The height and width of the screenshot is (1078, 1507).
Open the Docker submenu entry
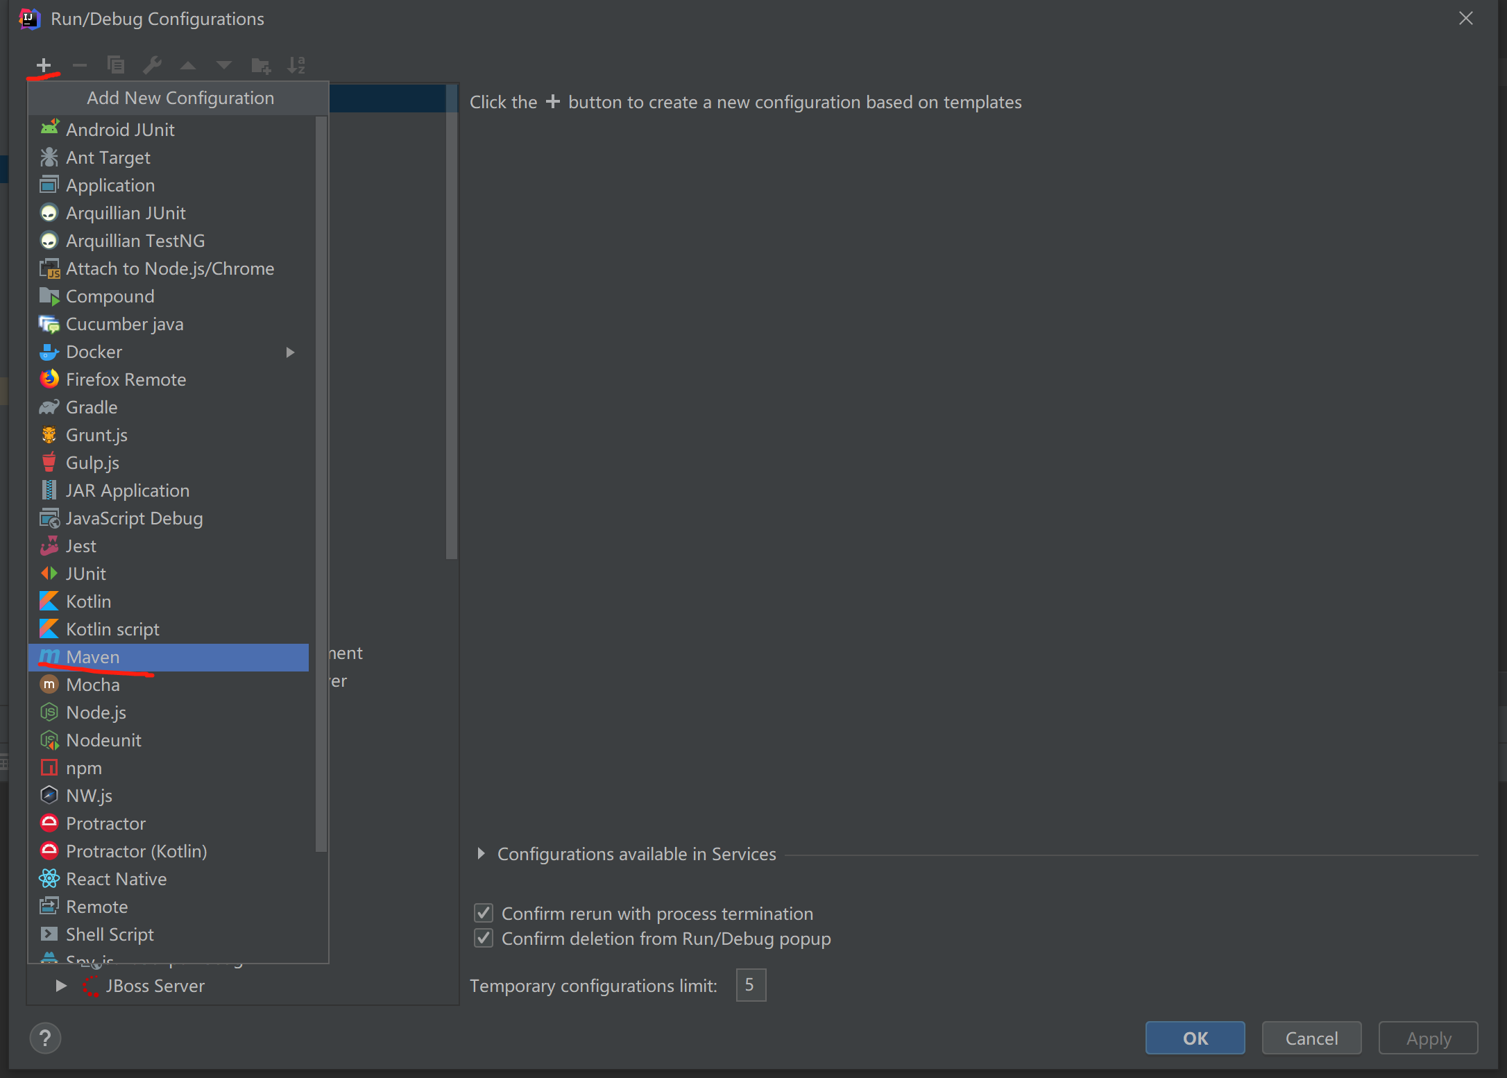pos(169,352)
